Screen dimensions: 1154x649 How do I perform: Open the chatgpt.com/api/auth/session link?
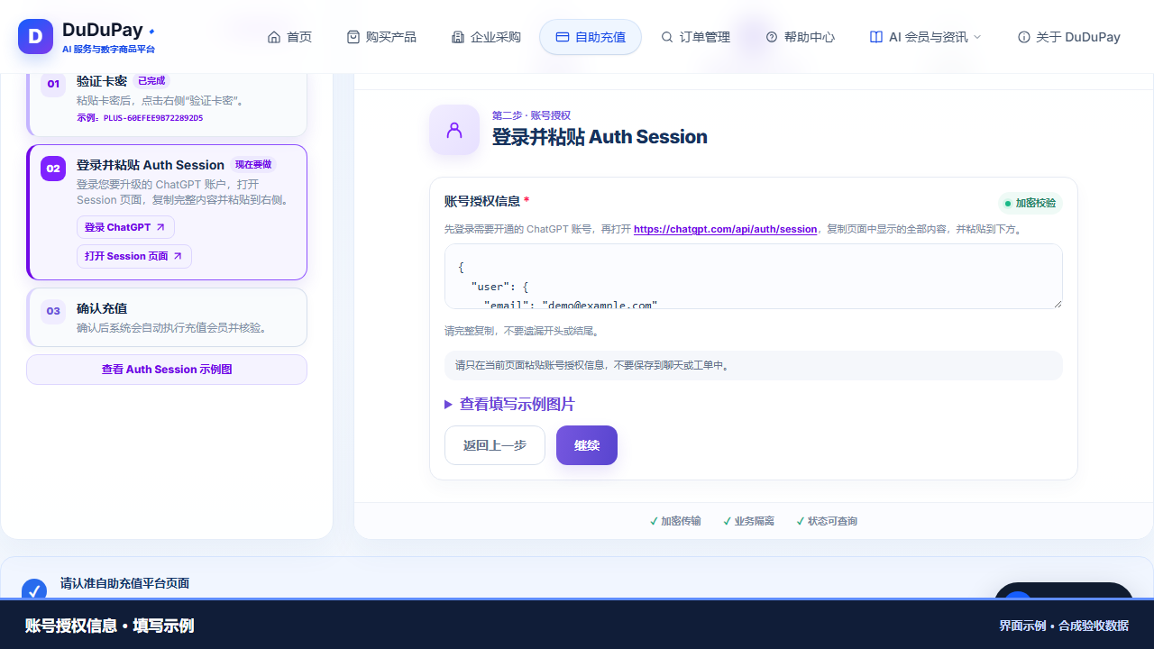(725, 230)
